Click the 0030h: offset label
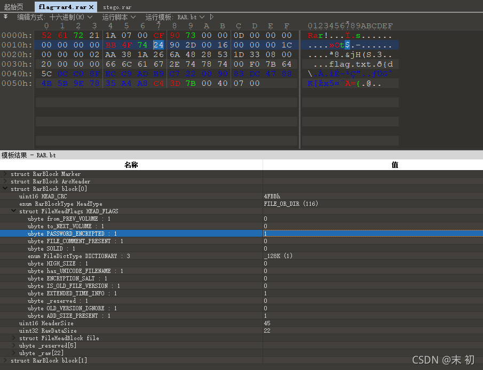 pyautogui.click(x=17, y=64)
